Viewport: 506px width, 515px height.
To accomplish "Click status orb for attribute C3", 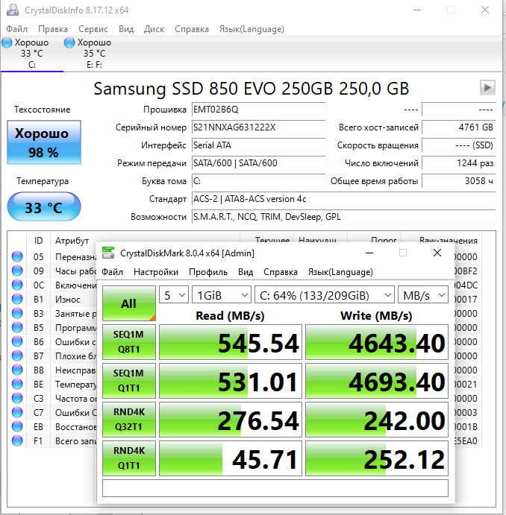I will (17, 398).
